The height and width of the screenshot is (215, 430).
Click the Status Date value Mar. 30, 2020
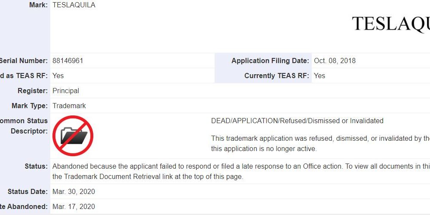tap(74, 192)
